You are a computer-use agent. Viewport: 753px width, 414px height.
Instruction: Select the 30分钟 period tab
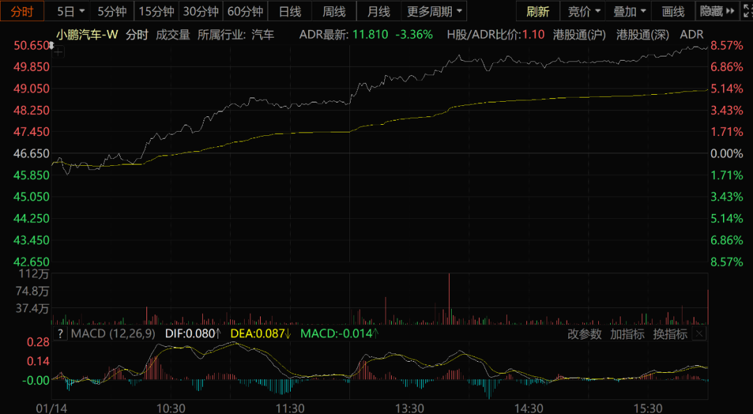click(x=201, y=11)
